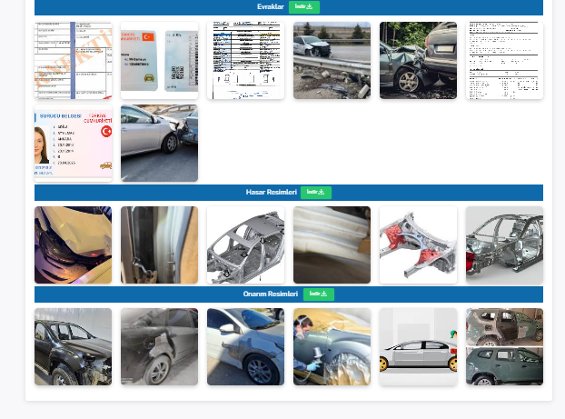The image size is (565, 419).
Task: Download the Hasar Resimleri images
Action: [315, 192]
